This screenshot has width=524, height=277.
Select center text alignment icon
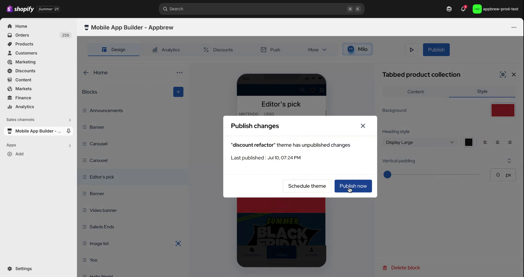tap(498, 142)
